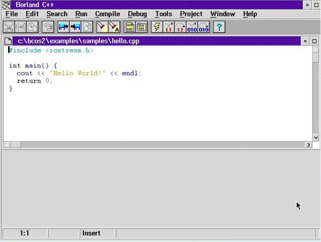
Task: Click the Cut scissors toolbar icon
Action: pos(9,27)
